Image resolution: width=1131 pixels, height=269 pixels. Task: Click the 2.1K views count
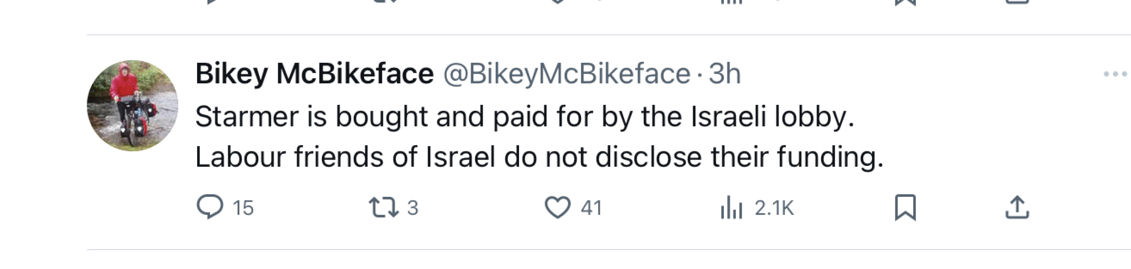(774, 208)
